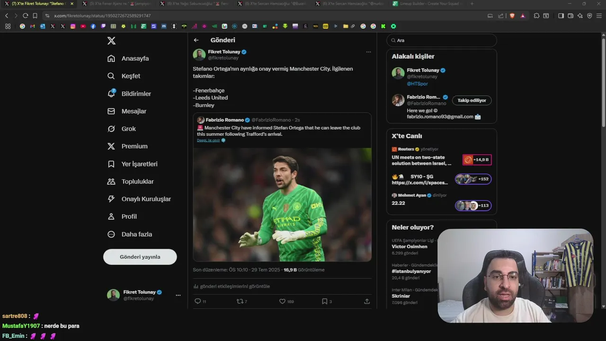The image size is (606, 341).
Task: Click the share-page icon in address bar
Action: [x=501, y=16]
